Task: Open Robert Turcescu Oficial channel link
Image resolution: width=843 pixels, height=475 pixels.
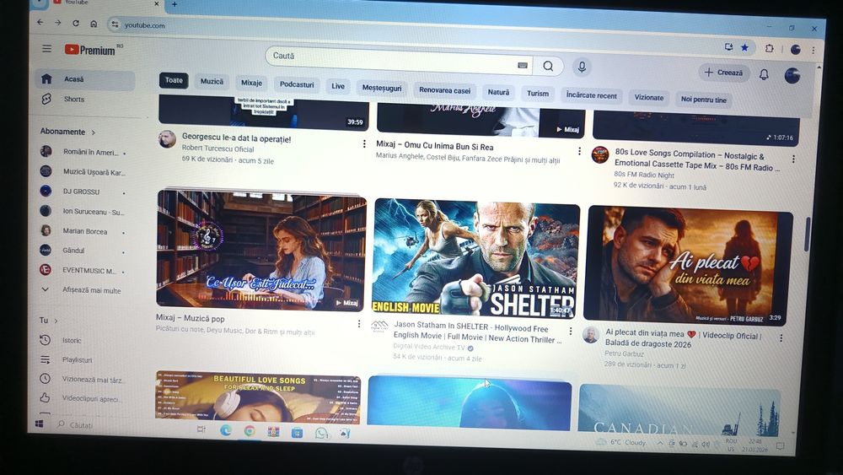Action: click(x=217, y=149)
